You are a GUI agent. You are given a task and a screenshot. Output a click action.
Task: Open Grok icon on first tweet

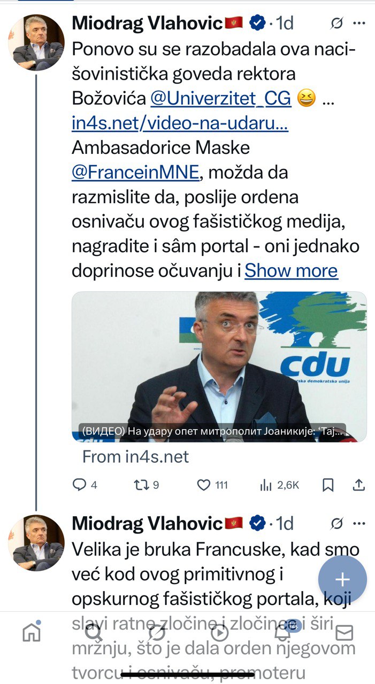pos(337,24)
